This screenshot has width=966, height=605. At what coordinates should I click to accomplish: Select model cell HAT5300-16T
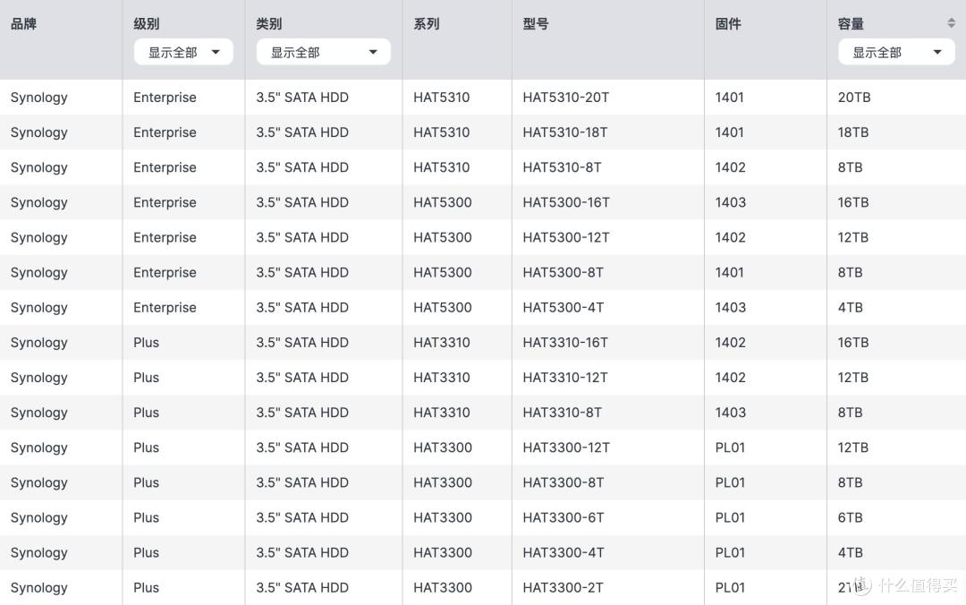pos(566,203)
